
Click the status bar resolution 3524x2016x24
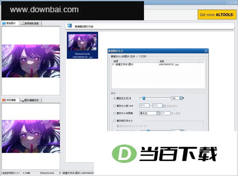point(47,173)
